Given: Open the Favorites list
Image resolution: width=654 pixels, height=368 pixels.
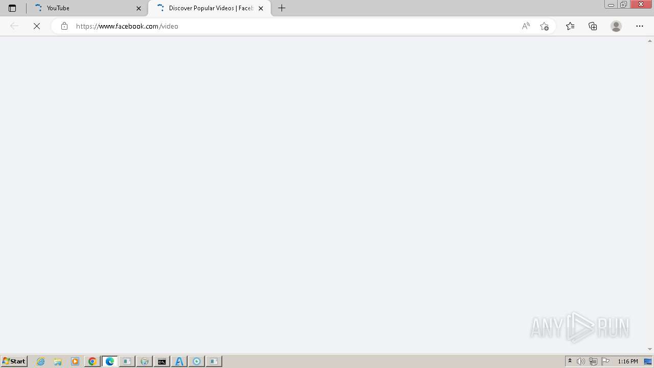Looking at the screenshot, I should tap(570, 26).
